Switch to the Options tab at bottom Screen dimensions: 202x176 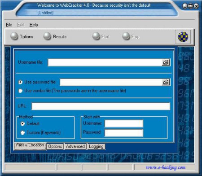(x=55, y=146)
